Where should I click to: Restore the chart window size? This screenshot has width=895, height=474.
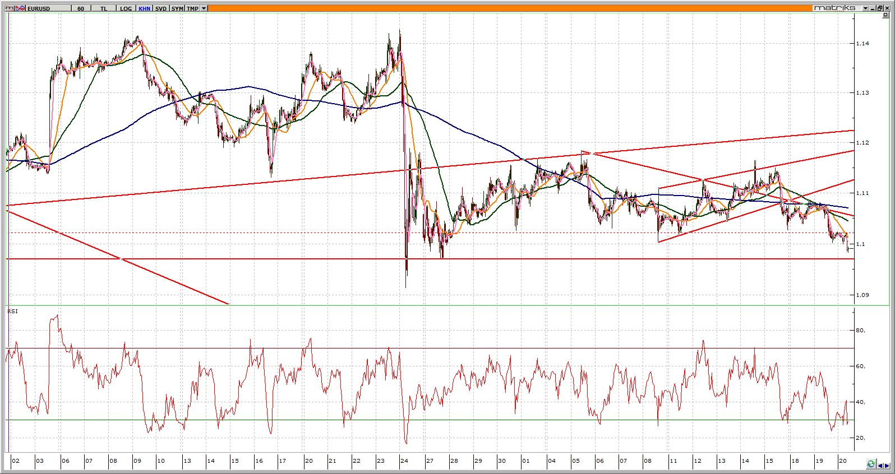880,8
